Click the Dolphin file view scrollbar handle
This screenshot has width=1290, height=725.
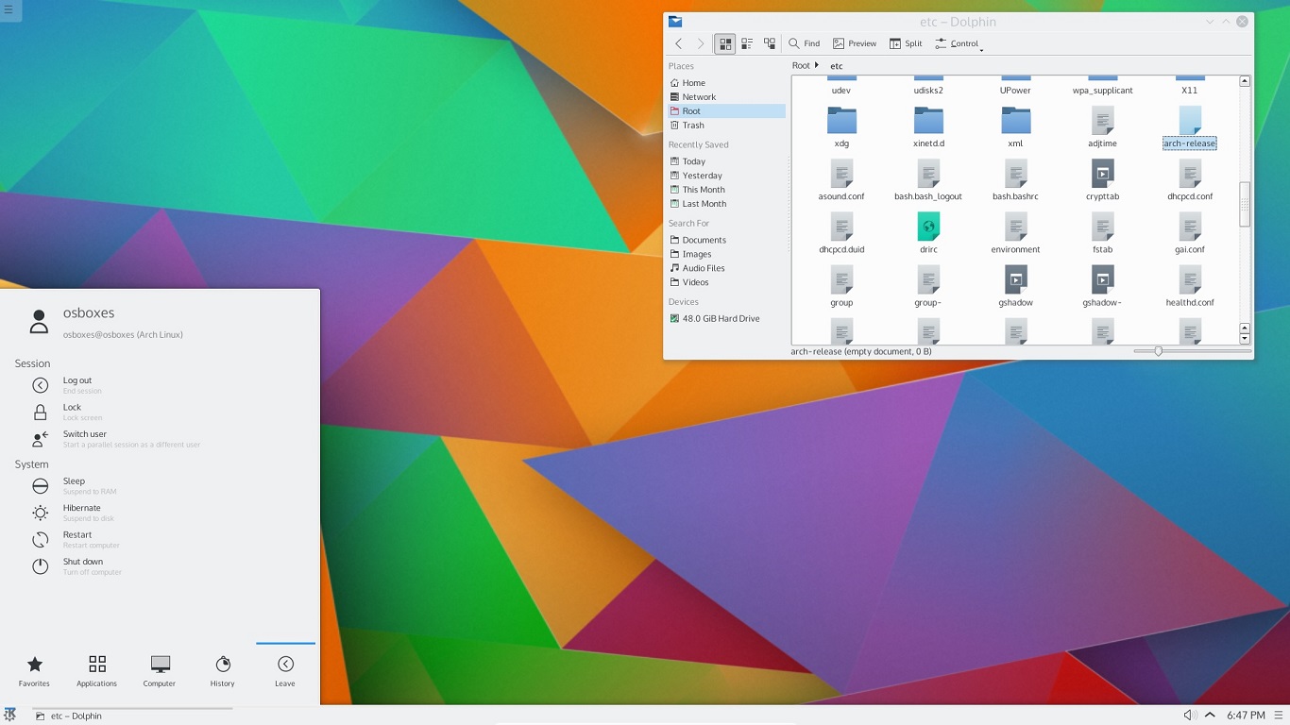[1245, 204]
